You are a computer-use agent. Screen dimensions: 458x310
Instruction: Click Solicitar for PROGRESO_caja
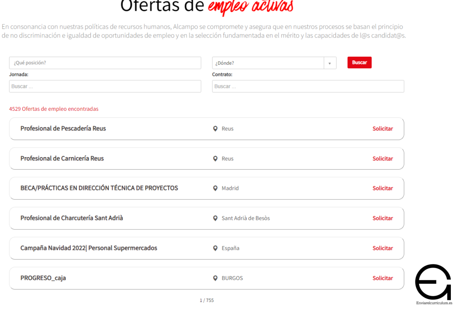(382, 278)
